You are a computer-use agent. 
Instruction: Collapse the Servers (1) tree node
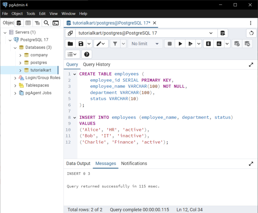point(5,33)
